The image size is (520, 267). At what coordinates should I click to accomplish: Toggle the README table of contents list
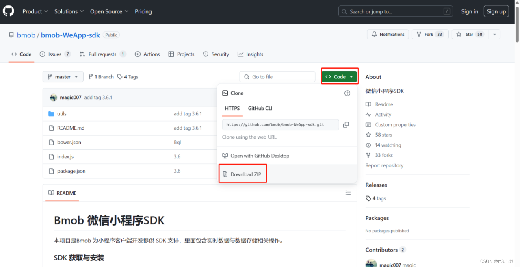coord(348,193)
